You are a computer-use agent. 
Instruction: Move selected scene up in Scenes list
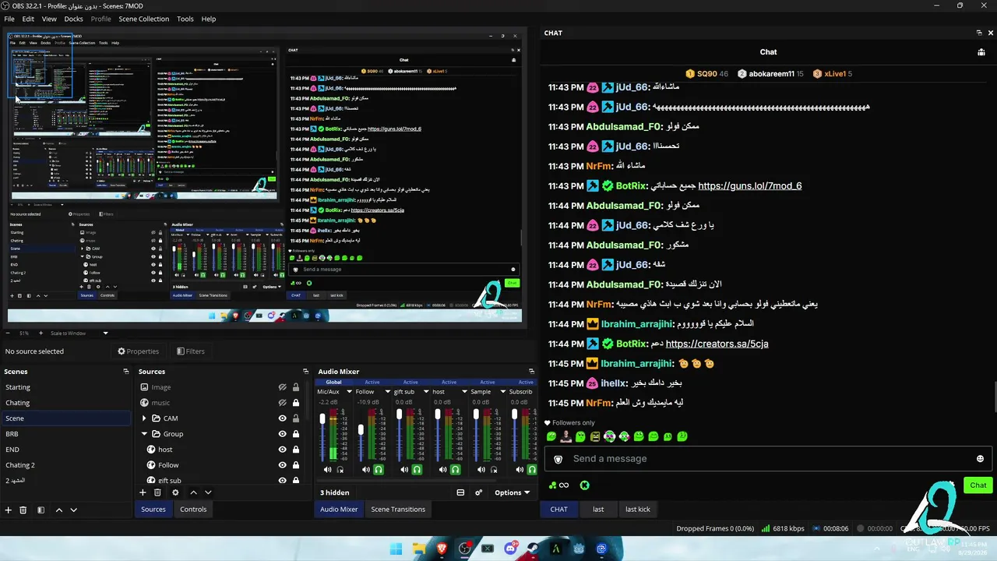(x=58, y=510)
